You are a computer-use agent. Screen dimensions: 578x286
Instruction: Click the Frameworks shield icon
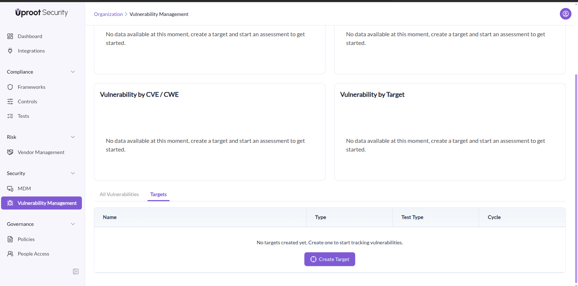(10, 87)
